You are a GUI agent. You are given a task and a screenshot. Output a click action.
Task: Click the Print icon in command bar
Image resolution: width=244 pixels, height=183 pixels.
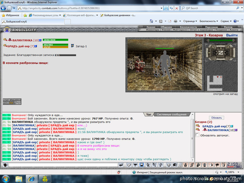tap(176, 21)
